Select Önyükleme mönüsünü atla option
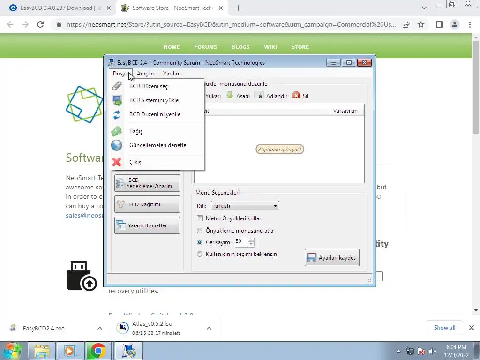480x360 pixels. 200,231
